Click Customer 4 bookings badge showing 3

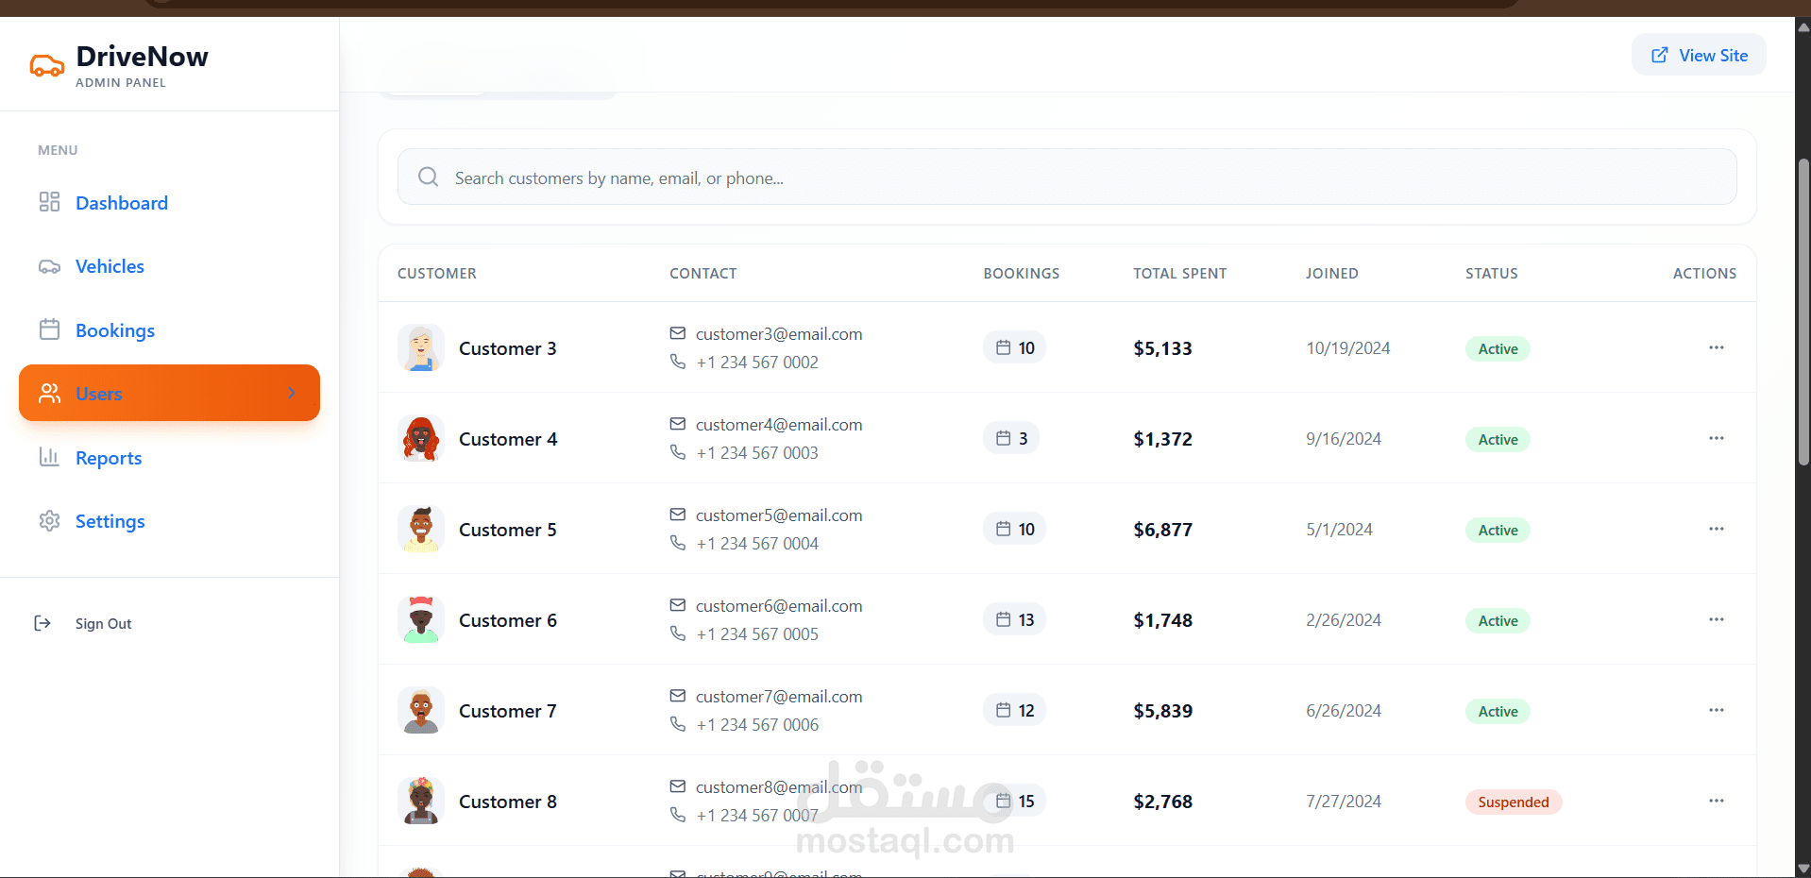1010,438
